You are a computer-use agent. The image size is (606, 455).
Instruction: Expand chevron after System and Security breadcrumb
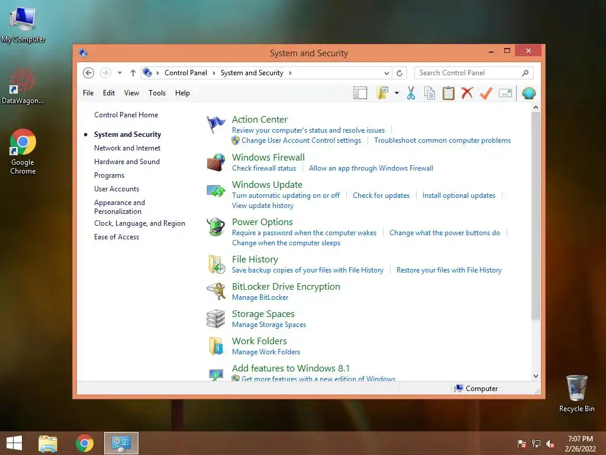(291, 73)
